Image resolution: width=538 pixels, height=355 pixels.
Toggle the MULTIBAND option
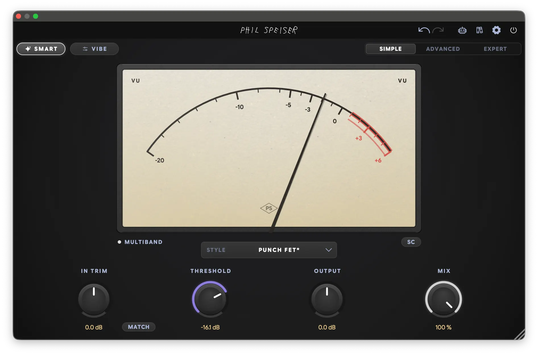point(140,242)
